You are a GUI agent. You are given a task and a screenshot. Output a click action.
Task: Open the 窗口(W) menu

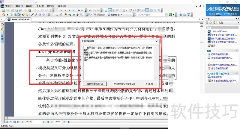pyautogui.click(x=51, y=6)
